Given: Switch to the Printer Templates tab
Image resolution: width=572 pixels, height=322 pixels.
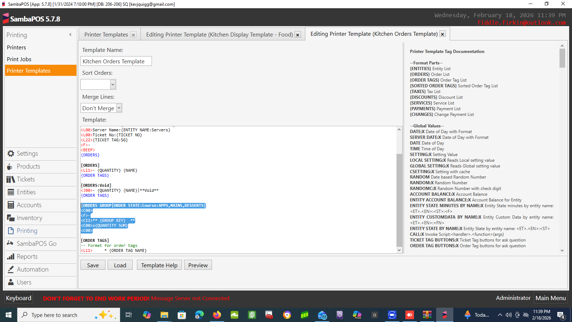Looking at the screenshot, I should (x=106, y=35).
